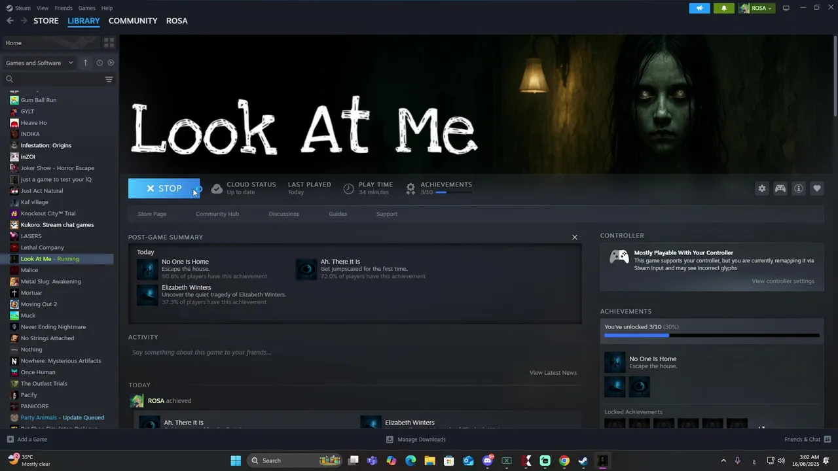Click the activity comment input field

[355, 353]
